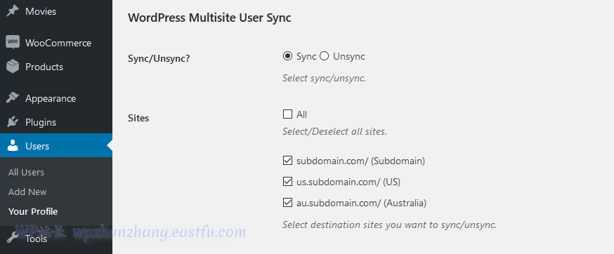Click the Plugins plug icon

[x=13, y=122]
